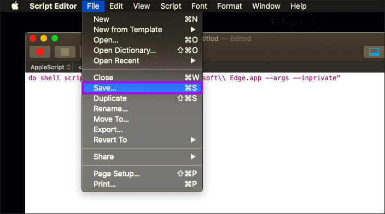Screen dimensions: 385x214
Task: Select Print... from the File menu
Action: pos(142,184)
